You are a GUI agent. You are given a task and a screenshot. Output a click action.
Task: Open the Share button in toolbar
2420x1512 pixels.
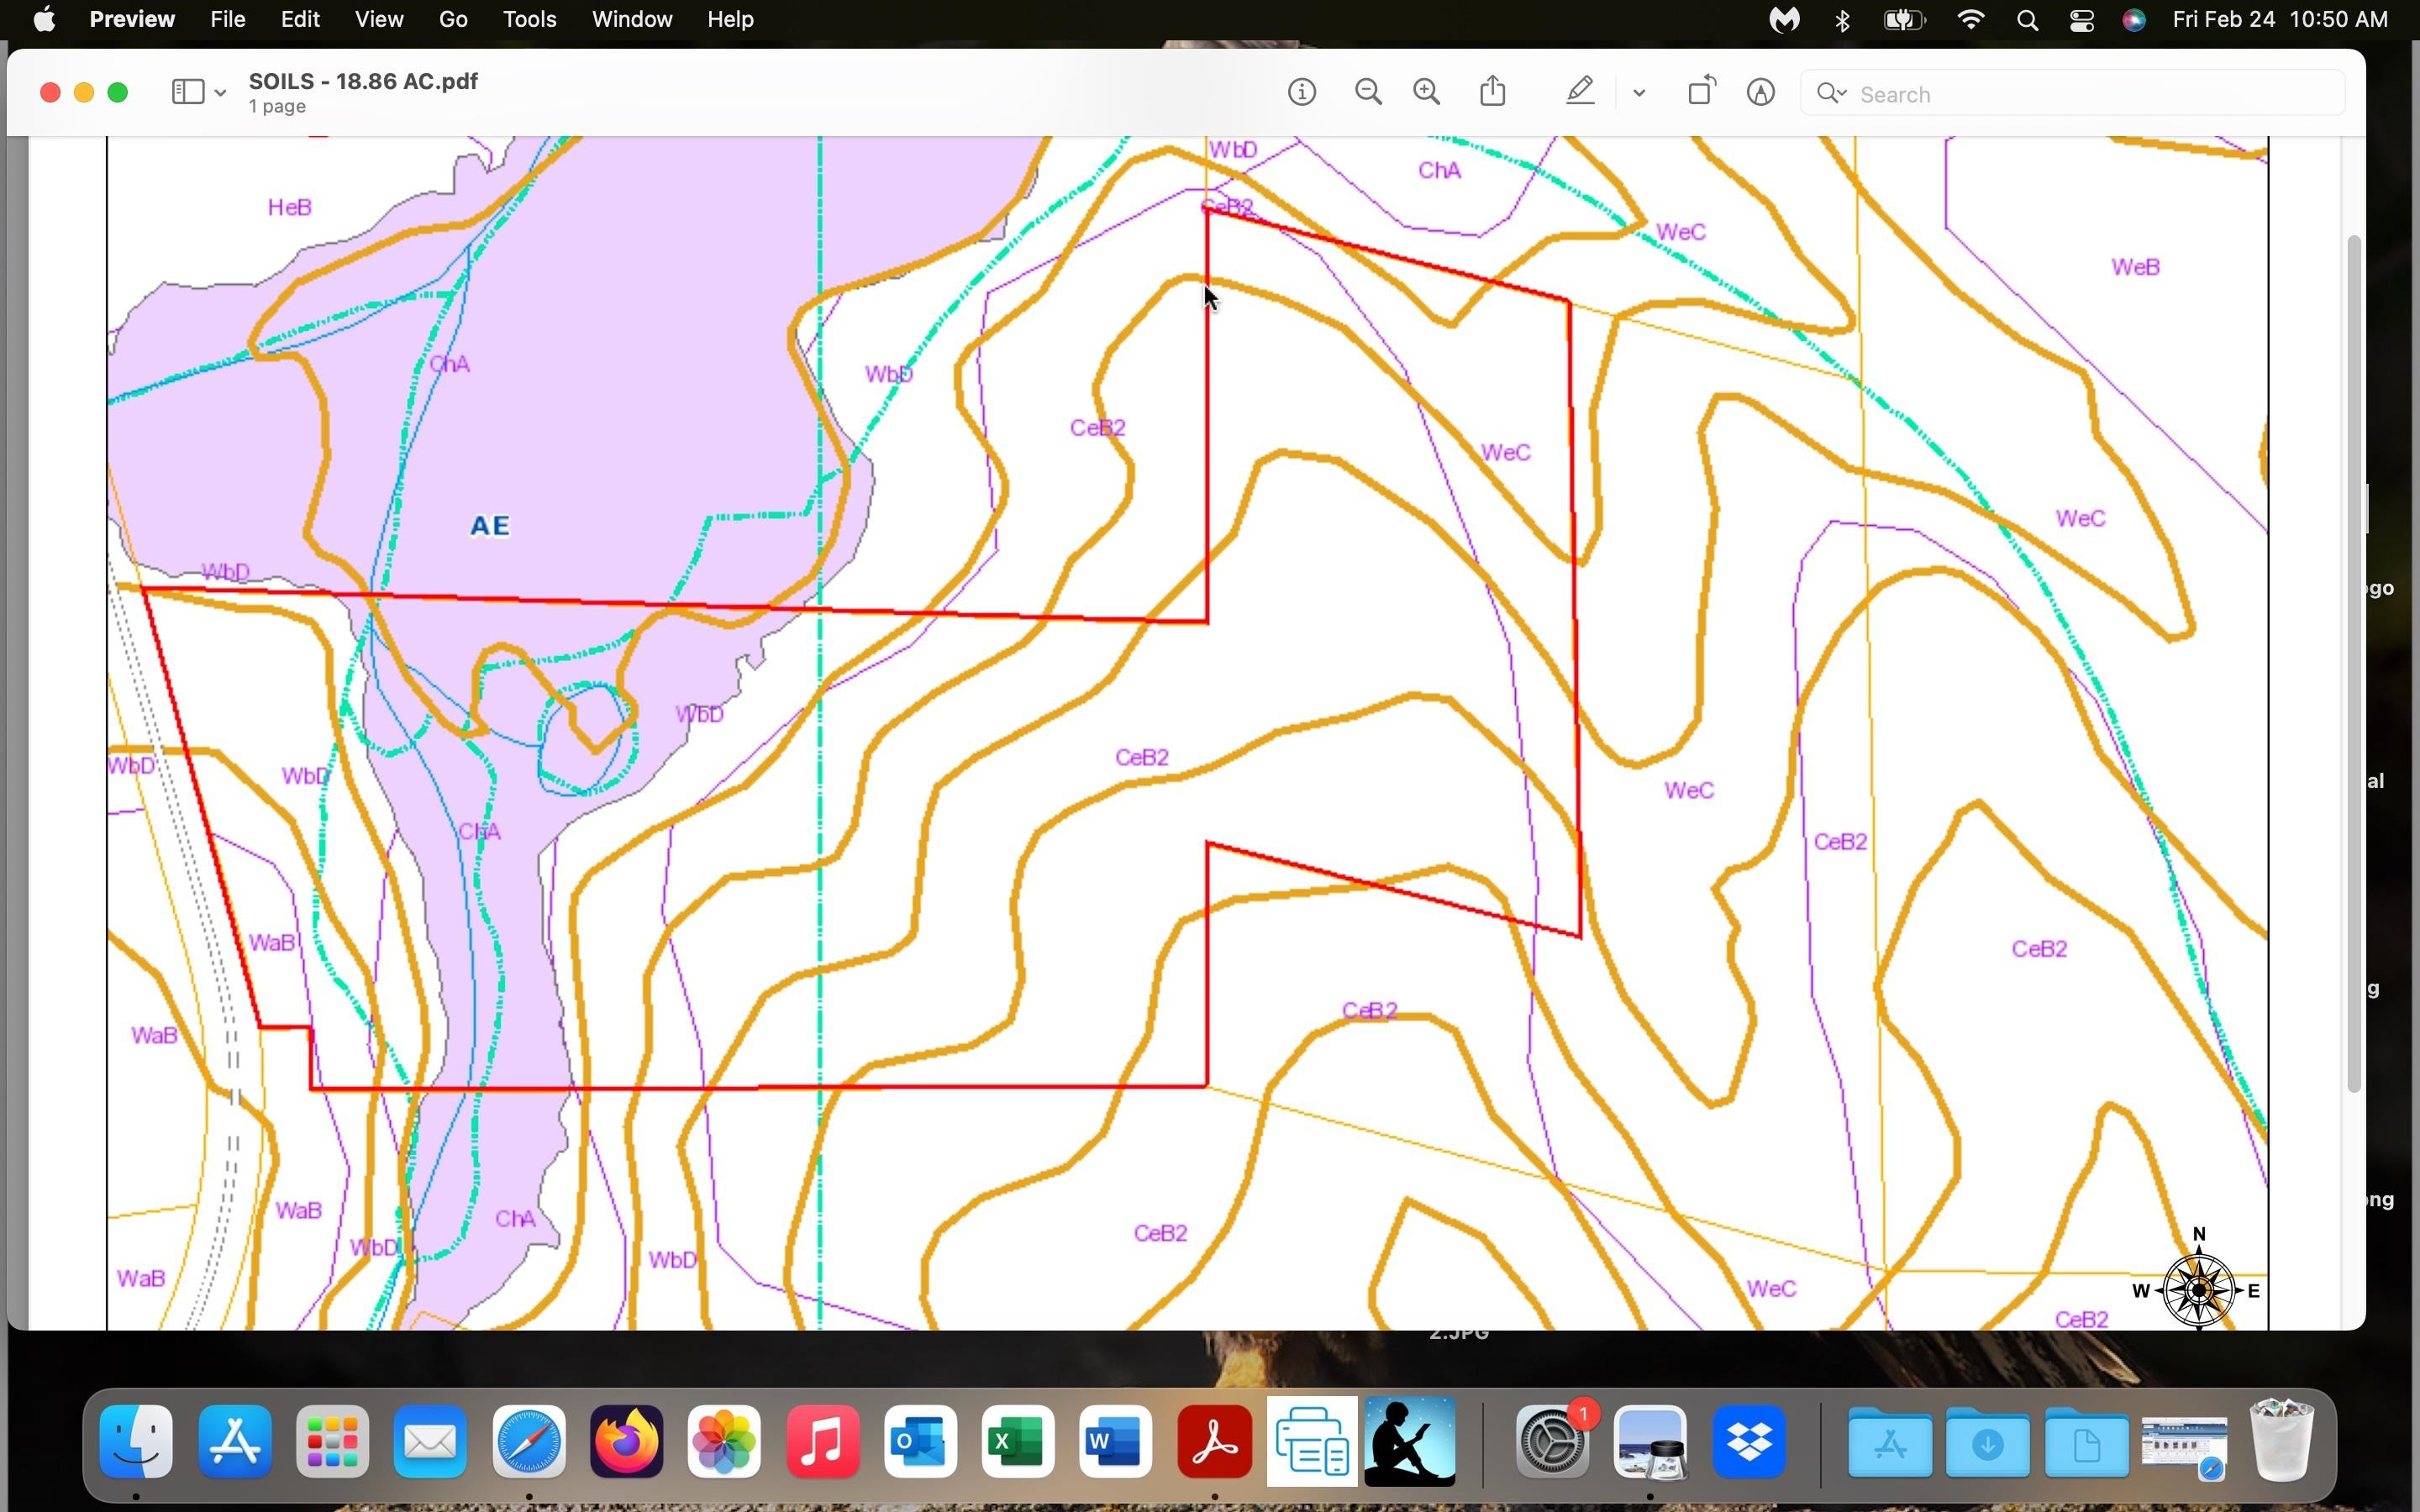pos(1493,91)
